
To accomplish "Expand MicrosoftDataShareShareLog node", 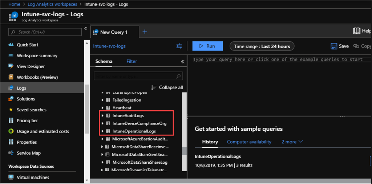I will (x=102, y=163).
